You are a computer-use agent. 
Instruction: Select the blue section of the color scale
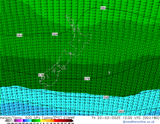[x=28, y=121]
